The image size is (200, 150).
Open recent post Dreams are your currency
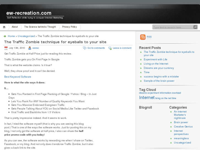[x=159, y=68]
